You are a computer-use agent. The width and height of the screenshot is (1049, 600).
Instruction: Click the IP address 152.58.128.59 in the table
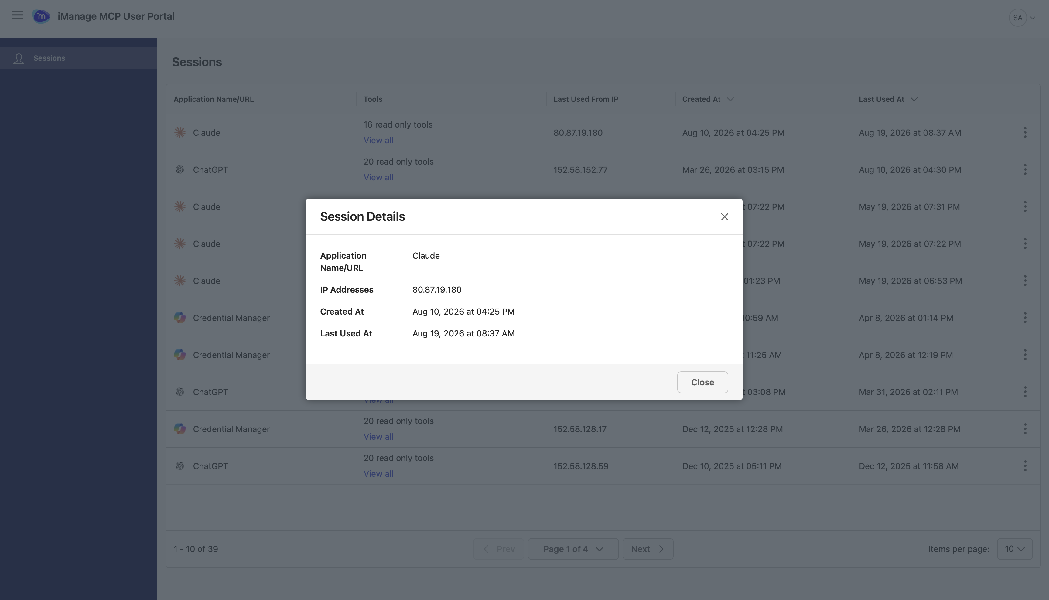580,466
